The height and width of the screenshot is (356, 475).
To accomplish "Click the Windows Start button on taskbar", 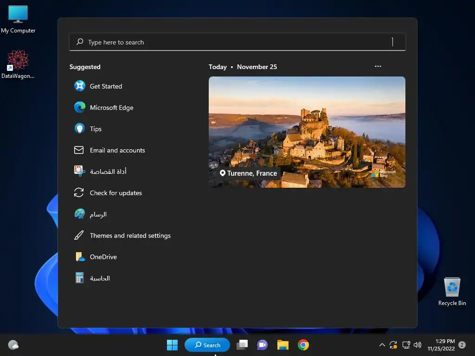I will click(173, 345).
